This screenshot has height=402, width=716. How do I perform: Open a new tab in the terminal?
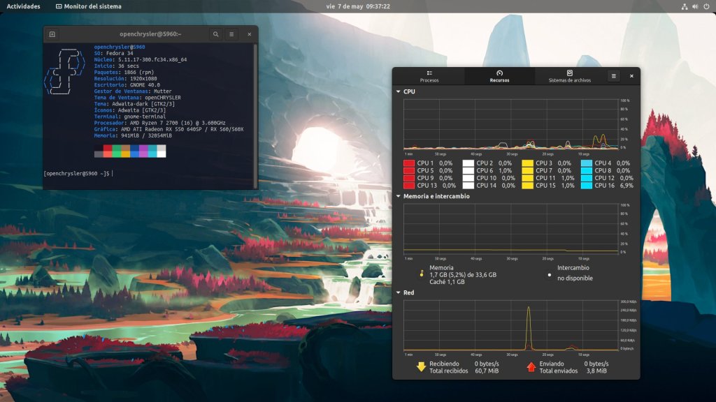[52, 34]
